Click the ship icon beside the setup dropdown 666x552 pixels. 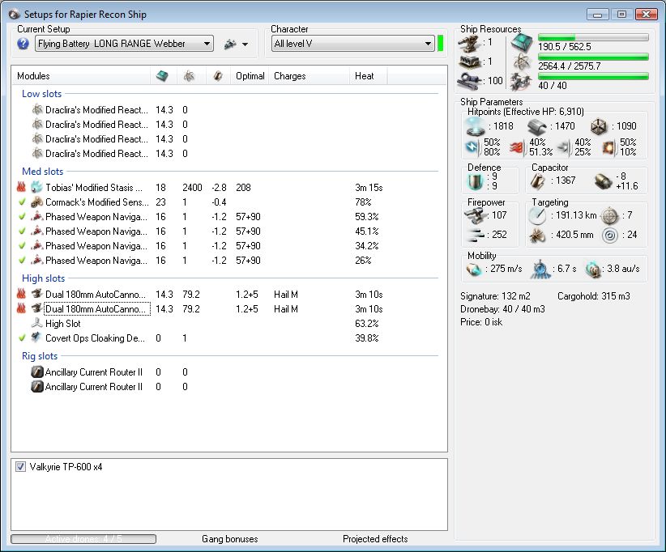230,44
